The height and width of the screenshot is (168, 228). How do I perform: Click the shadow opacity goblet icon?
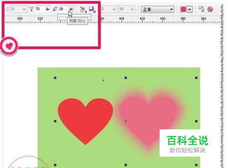coord(31,9)
